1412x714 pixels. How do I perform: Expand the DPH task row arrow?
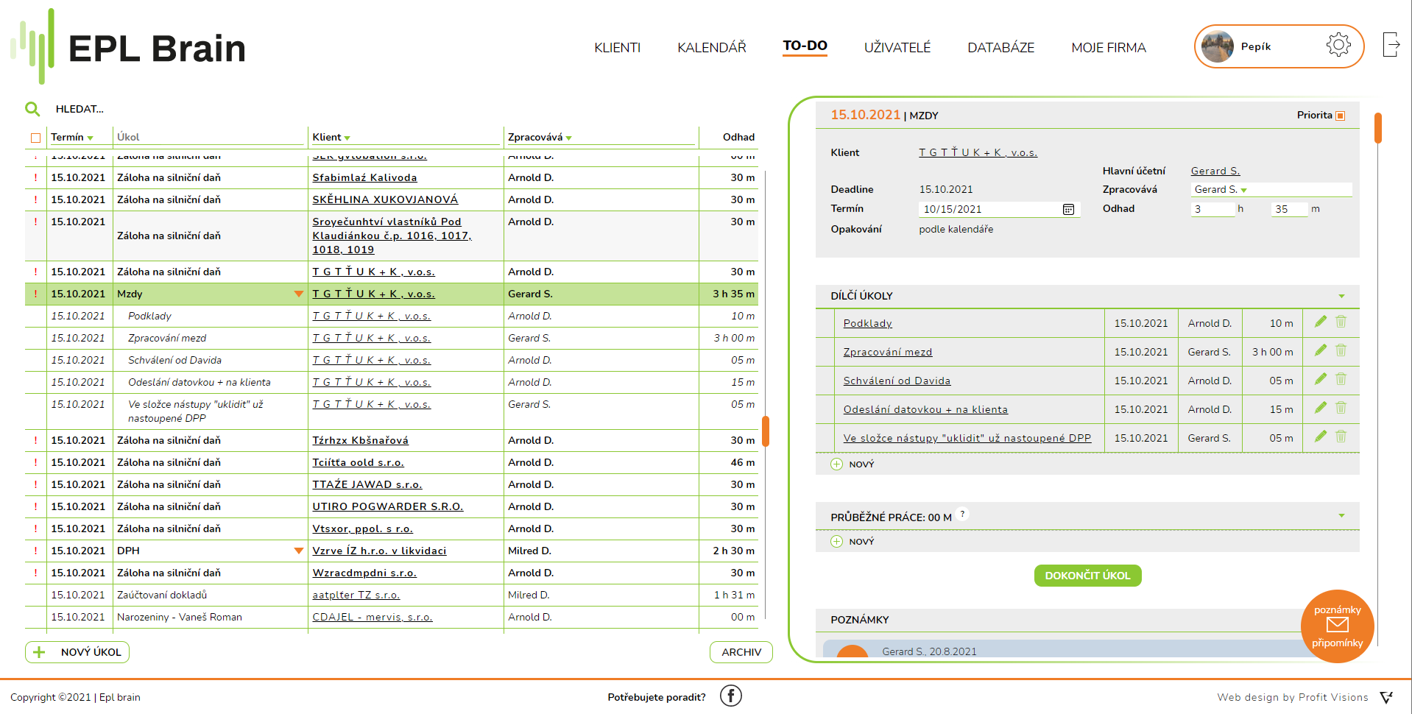tap(298, 551)
